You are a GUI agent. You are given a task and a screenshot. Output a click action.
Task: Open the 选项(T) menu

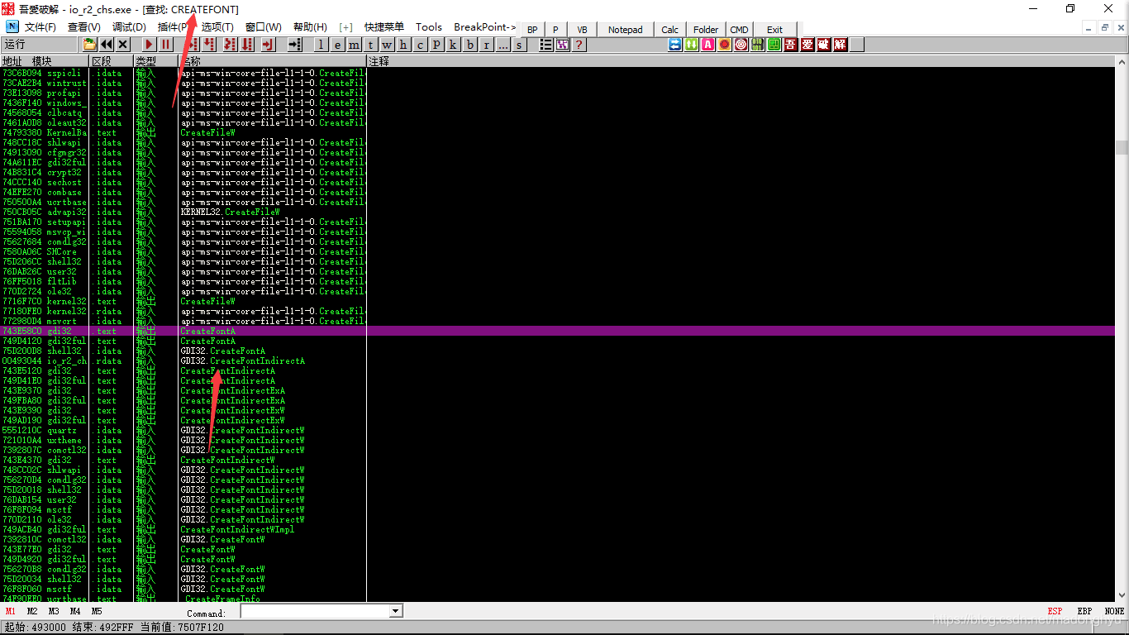click(217, 27)
